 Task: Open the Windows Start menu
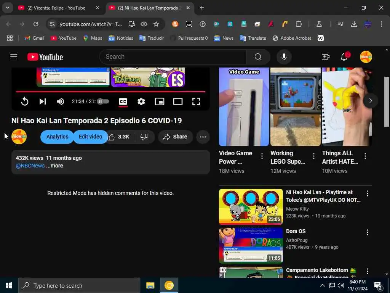pyautogui.click(x=9, y=285)
